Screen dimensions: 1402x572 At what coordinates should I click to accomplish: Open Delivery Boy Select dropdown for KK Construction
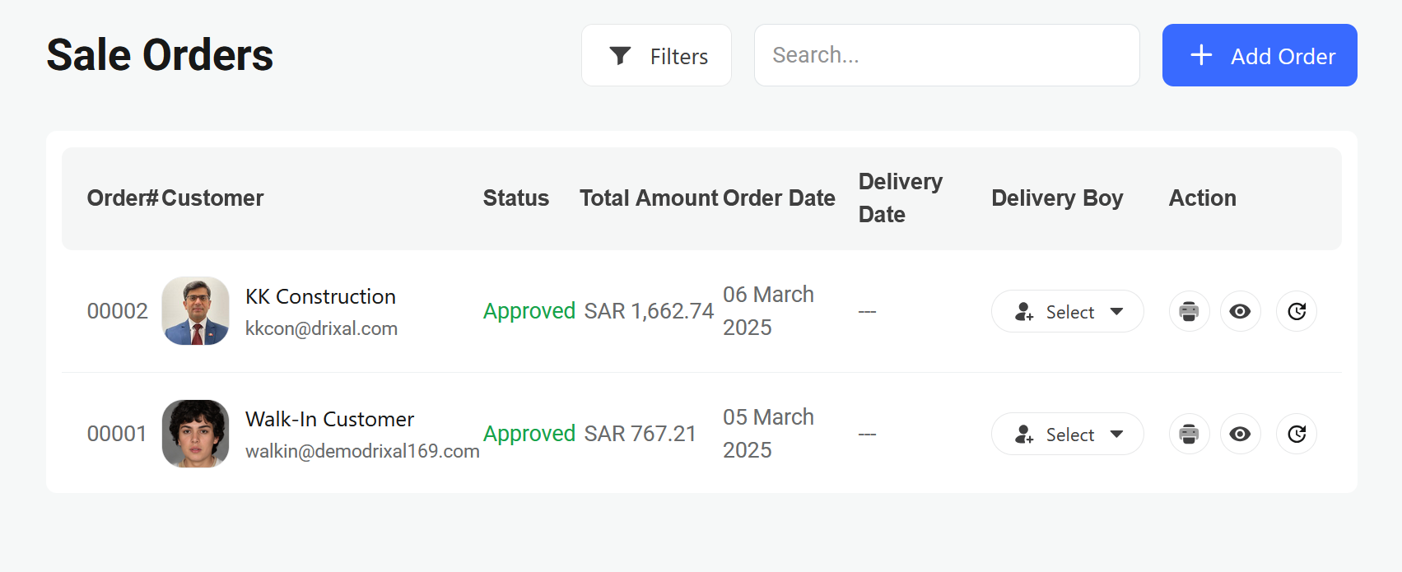click(1067, 312)
